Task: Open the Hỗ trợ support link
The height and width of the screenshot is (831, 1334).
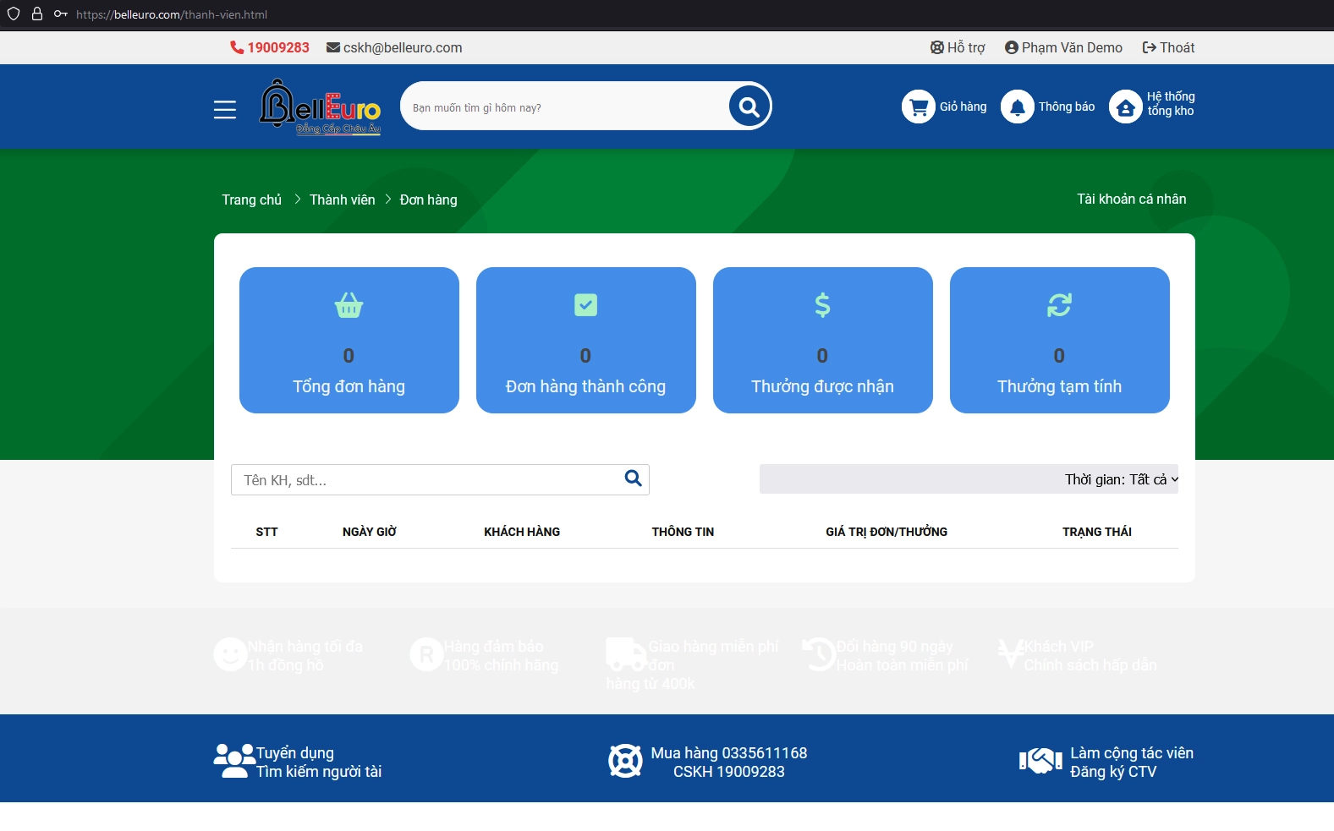Action: (x=958, y=47)
